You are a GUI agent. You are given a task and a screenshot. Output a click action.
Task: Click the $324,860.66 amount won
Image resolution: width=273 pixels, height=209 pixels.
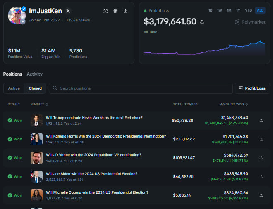[236, 192]
